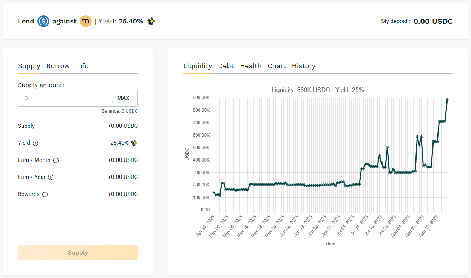Image resolution: width=471 pixels, height=278 pixels.
Task: Click the large Supply button
Action: click(x=78, y=253)
